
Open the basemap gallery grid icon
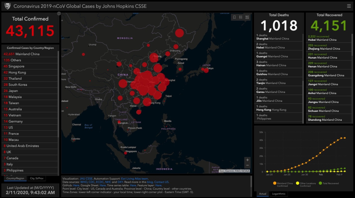pyautogui.click(x=248, y=17)
